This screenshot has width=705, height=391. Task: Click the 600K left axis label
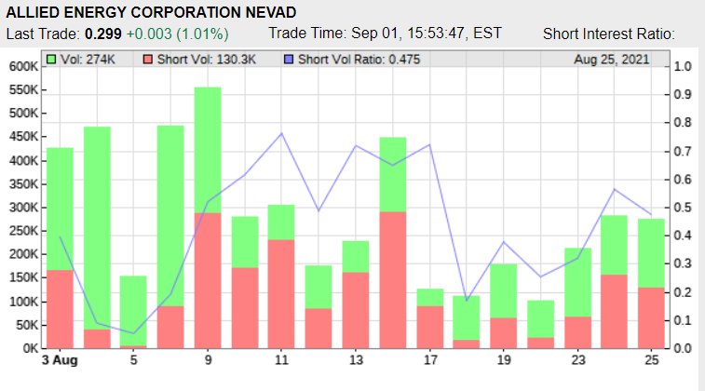(x=24, y=66)
